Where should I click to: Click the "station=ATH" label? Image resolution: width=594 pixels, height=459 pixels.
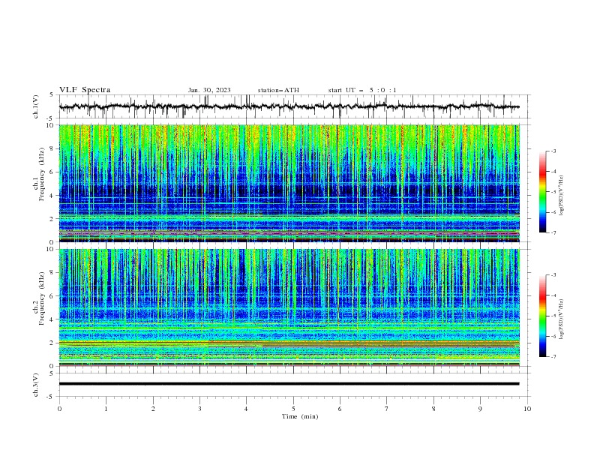pyautogui.click(x=278, y=90)
